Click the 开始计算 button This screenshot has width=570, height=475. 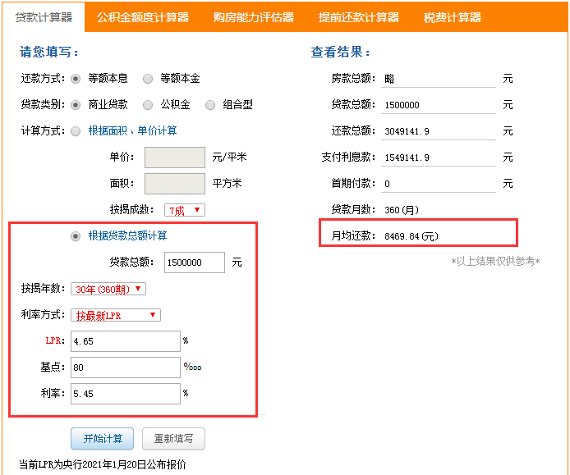click(103, 438)
